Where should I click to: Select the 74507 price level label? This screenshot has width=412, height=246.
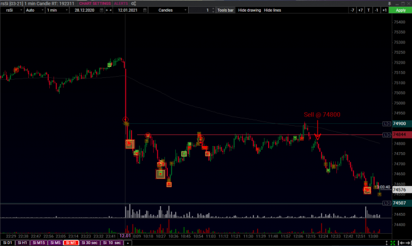[x=402, y=203]
